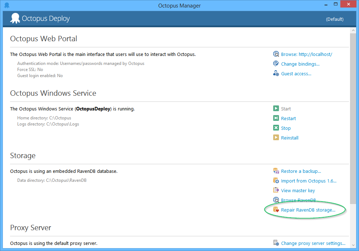Click the Octopus icon in title bar
The width and height of the screenshot is (359, 251).
pos(6,5)
